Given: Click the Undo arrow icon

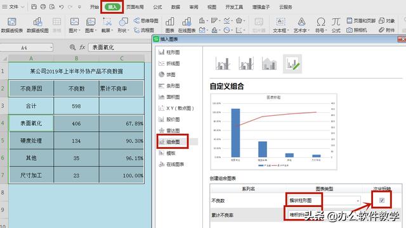Looking at the screenshot, I should point(62,7).
